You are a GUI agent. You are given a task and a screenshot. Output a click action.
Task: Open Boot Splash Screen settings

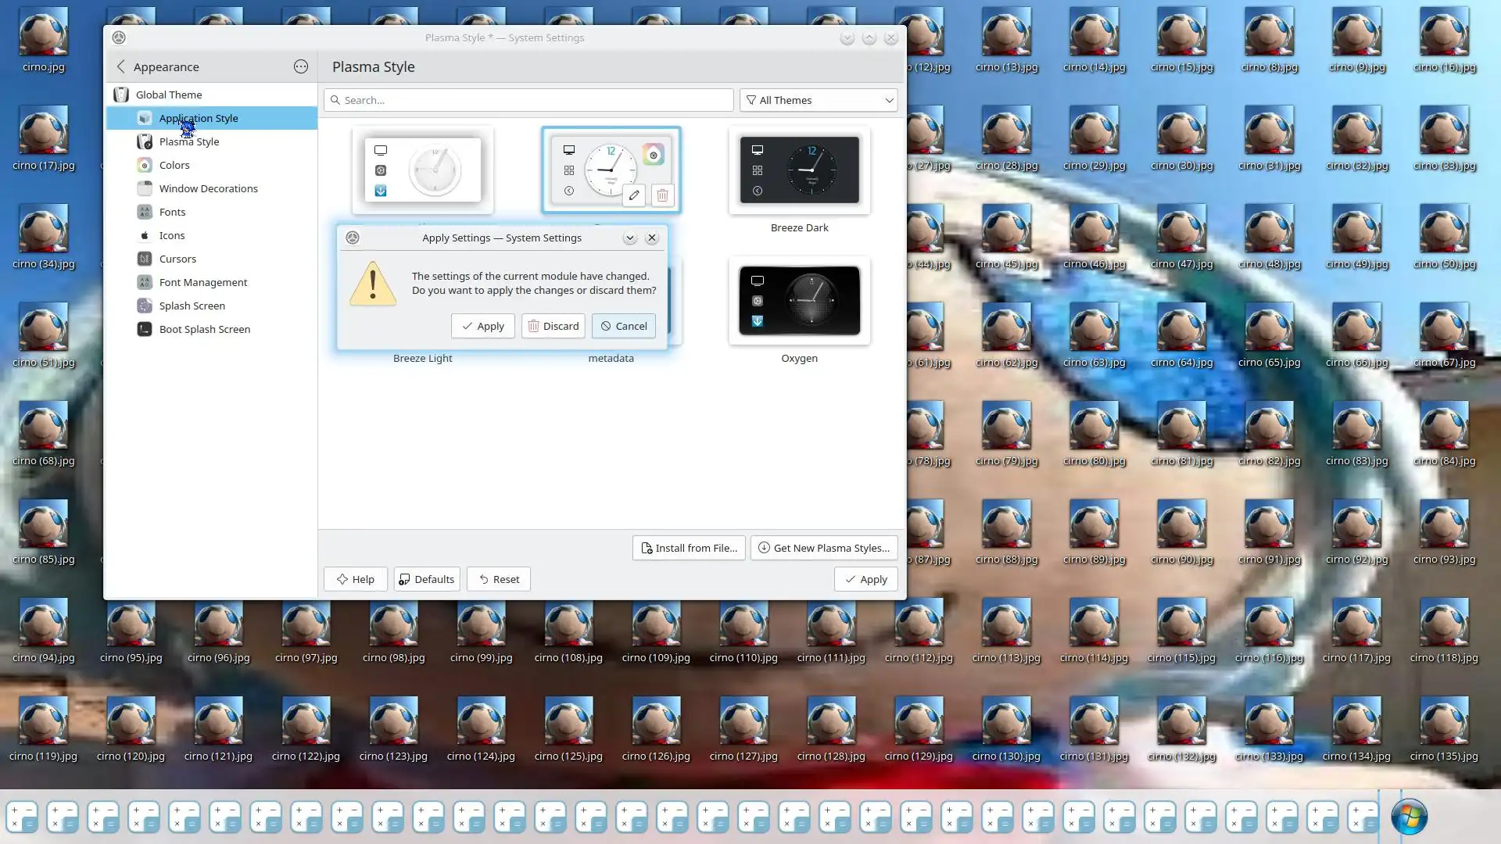204,329
